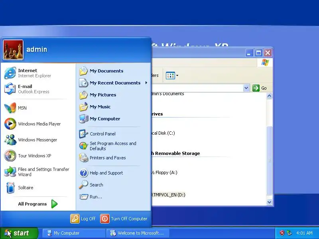Click the Log Off button
Screen dimensions: 319x239
point(83,219)
